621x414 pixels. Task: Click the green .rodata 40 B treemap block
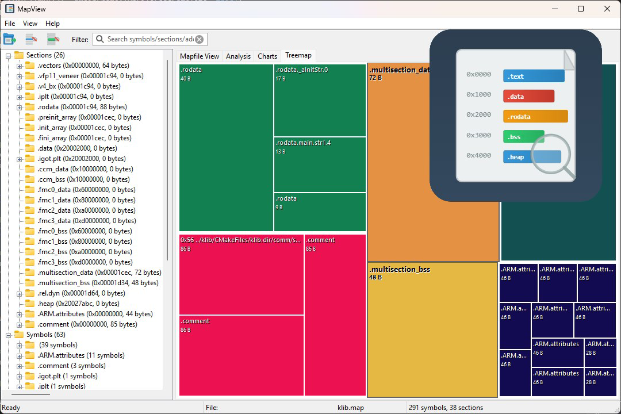(226, 148)
